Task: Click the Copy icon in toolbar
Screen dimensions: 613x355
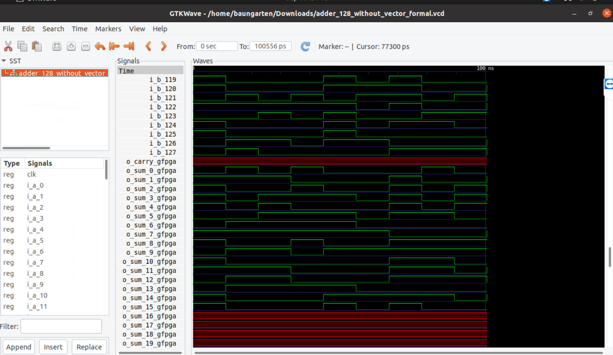Action: [22, 46]
